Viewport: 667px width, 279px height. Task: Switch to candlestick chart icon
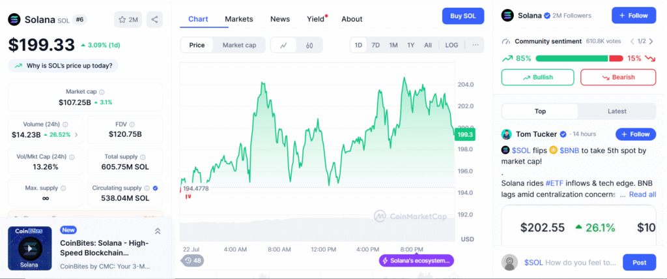[309, 45]
